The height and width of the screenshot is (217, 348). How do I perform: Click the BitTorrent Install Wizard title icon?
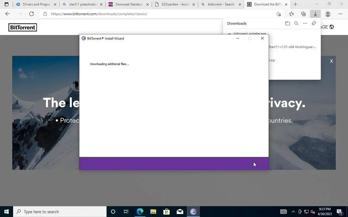[84, 39]
